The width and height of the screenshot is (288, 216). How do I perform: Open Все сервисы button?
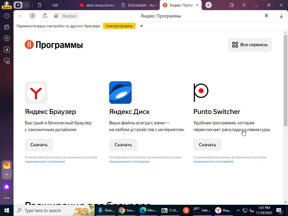pyautogui.click(x=250, y=45)
